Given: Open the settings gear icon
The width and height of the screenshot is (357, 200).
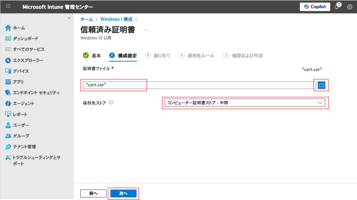Looking at the screenshot, I should point(350,7).
